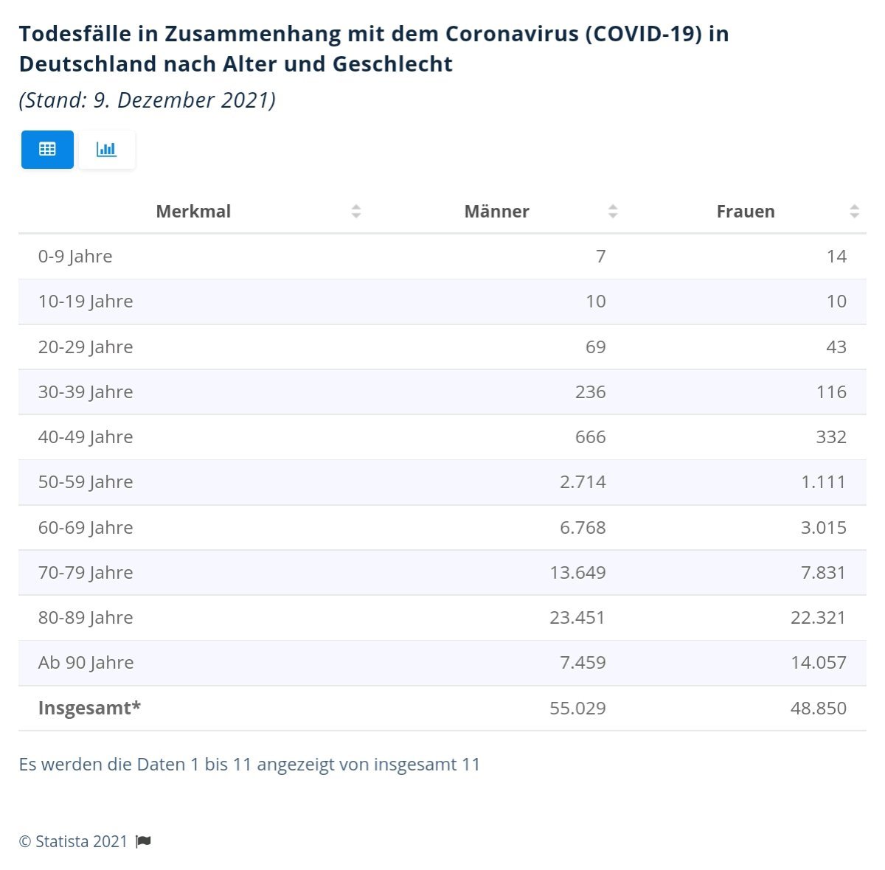Sort by Männer column arrows
The image size is (885, 870).
tap(613, 212)
